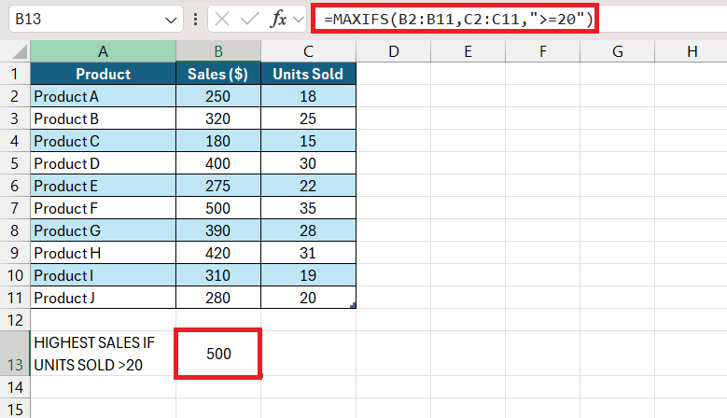Image resolution: width=727 pixels, height=418 pixels.
Task: Click the Sales ($) header cell
Action: click(218, 74)
